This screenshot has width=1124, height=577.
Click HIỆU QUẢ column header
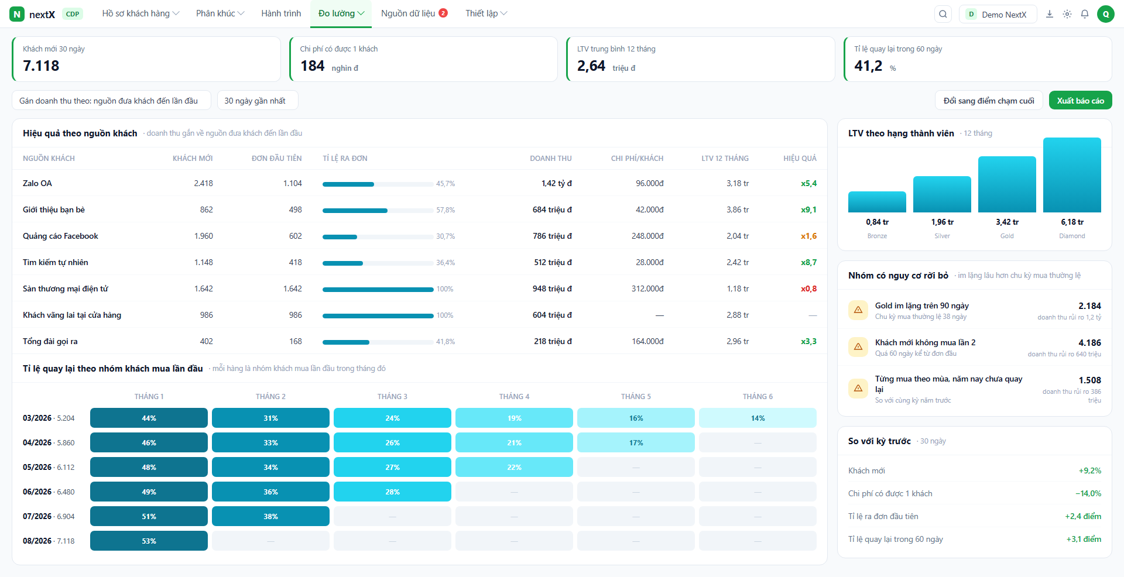click(x=800, y=159)
